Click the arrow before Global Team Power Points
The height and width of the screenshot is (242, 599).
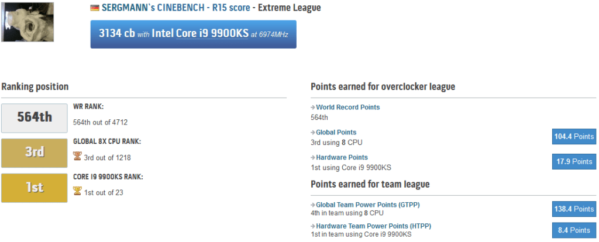click(x=313, y=205)
